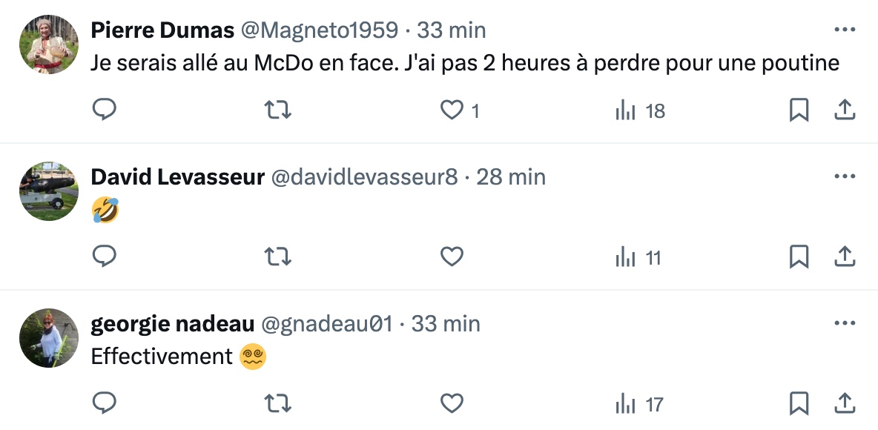Repost David Levasseur's tweet
The image size is (878, 430).
click(x=278, y=257)
